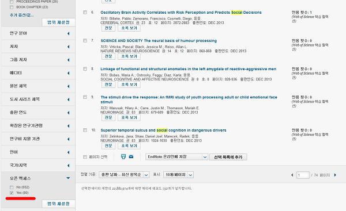Screen dimensions: 346x211
Task: Click the email envelope icon
Action: (x=131, y=156)
